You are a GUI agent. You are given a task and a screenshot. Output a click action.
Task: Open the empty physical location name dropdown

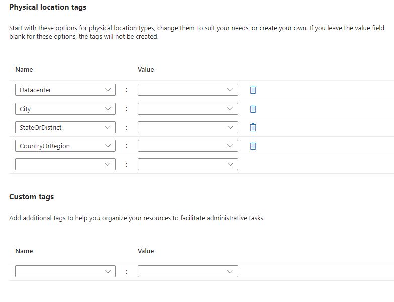pyautogui.click(x=65, y=164)
